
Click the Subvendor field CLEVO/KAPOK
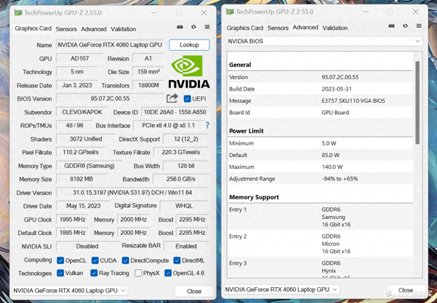point(82,112)
